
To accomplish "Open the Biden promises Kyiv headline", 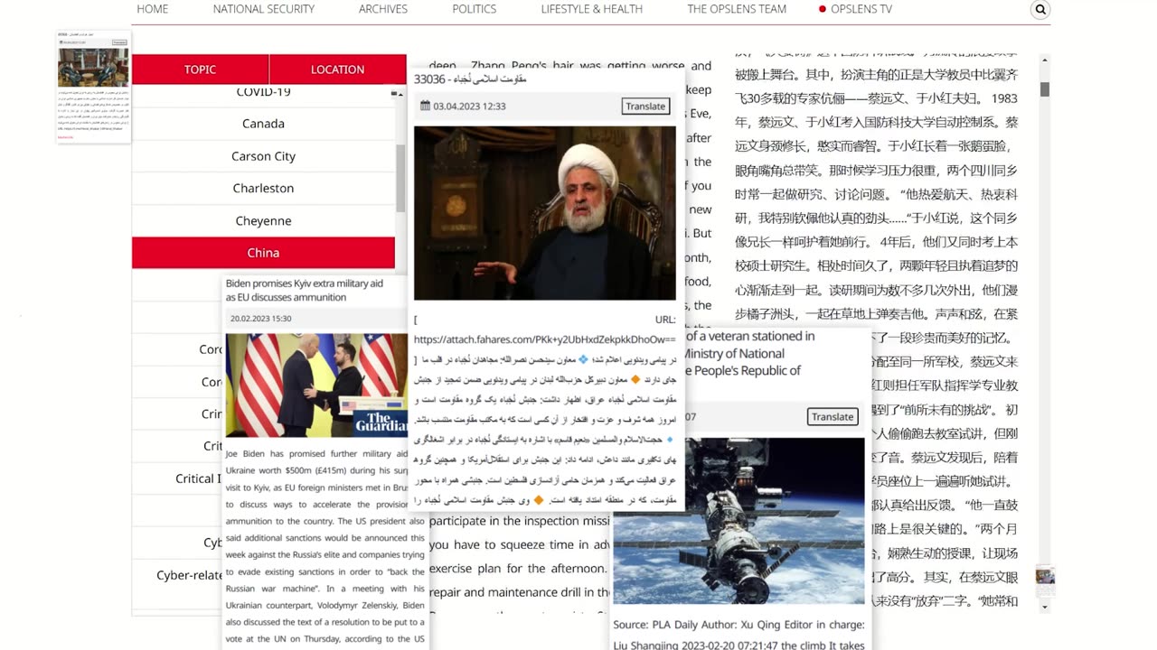I will [305, 290].
